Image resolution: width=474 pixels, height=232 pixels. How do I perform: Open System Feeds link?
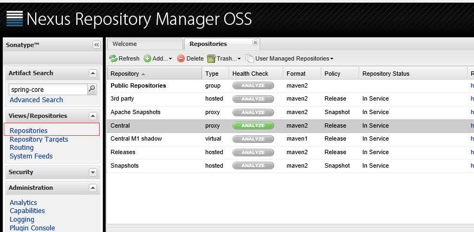click(x=31, y=156)
